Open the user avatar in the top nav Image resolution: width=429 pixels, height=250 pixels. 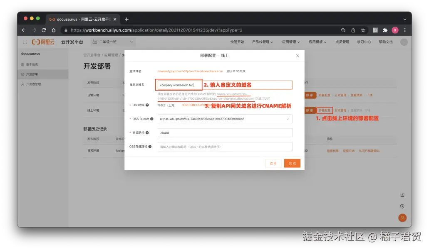pos(404,42)
